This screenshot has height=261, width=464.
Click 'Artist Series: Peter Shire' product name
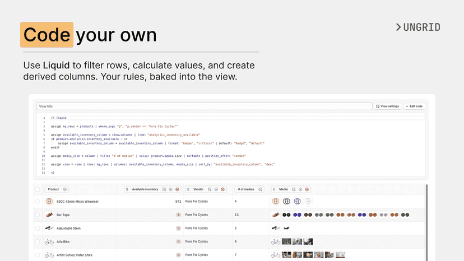click(75, 255)
